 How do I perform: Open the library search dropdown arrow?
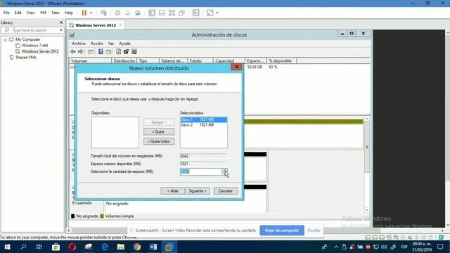click(61, 30)
